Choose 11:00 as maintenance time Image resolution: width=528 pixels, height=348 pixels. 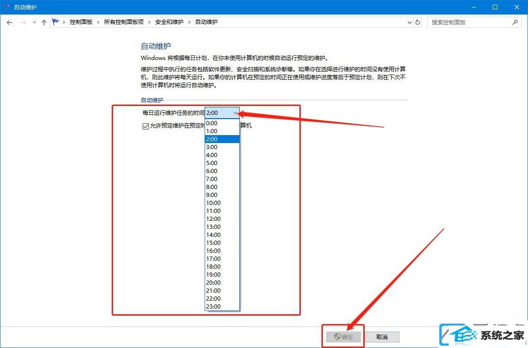coord(222,211)
